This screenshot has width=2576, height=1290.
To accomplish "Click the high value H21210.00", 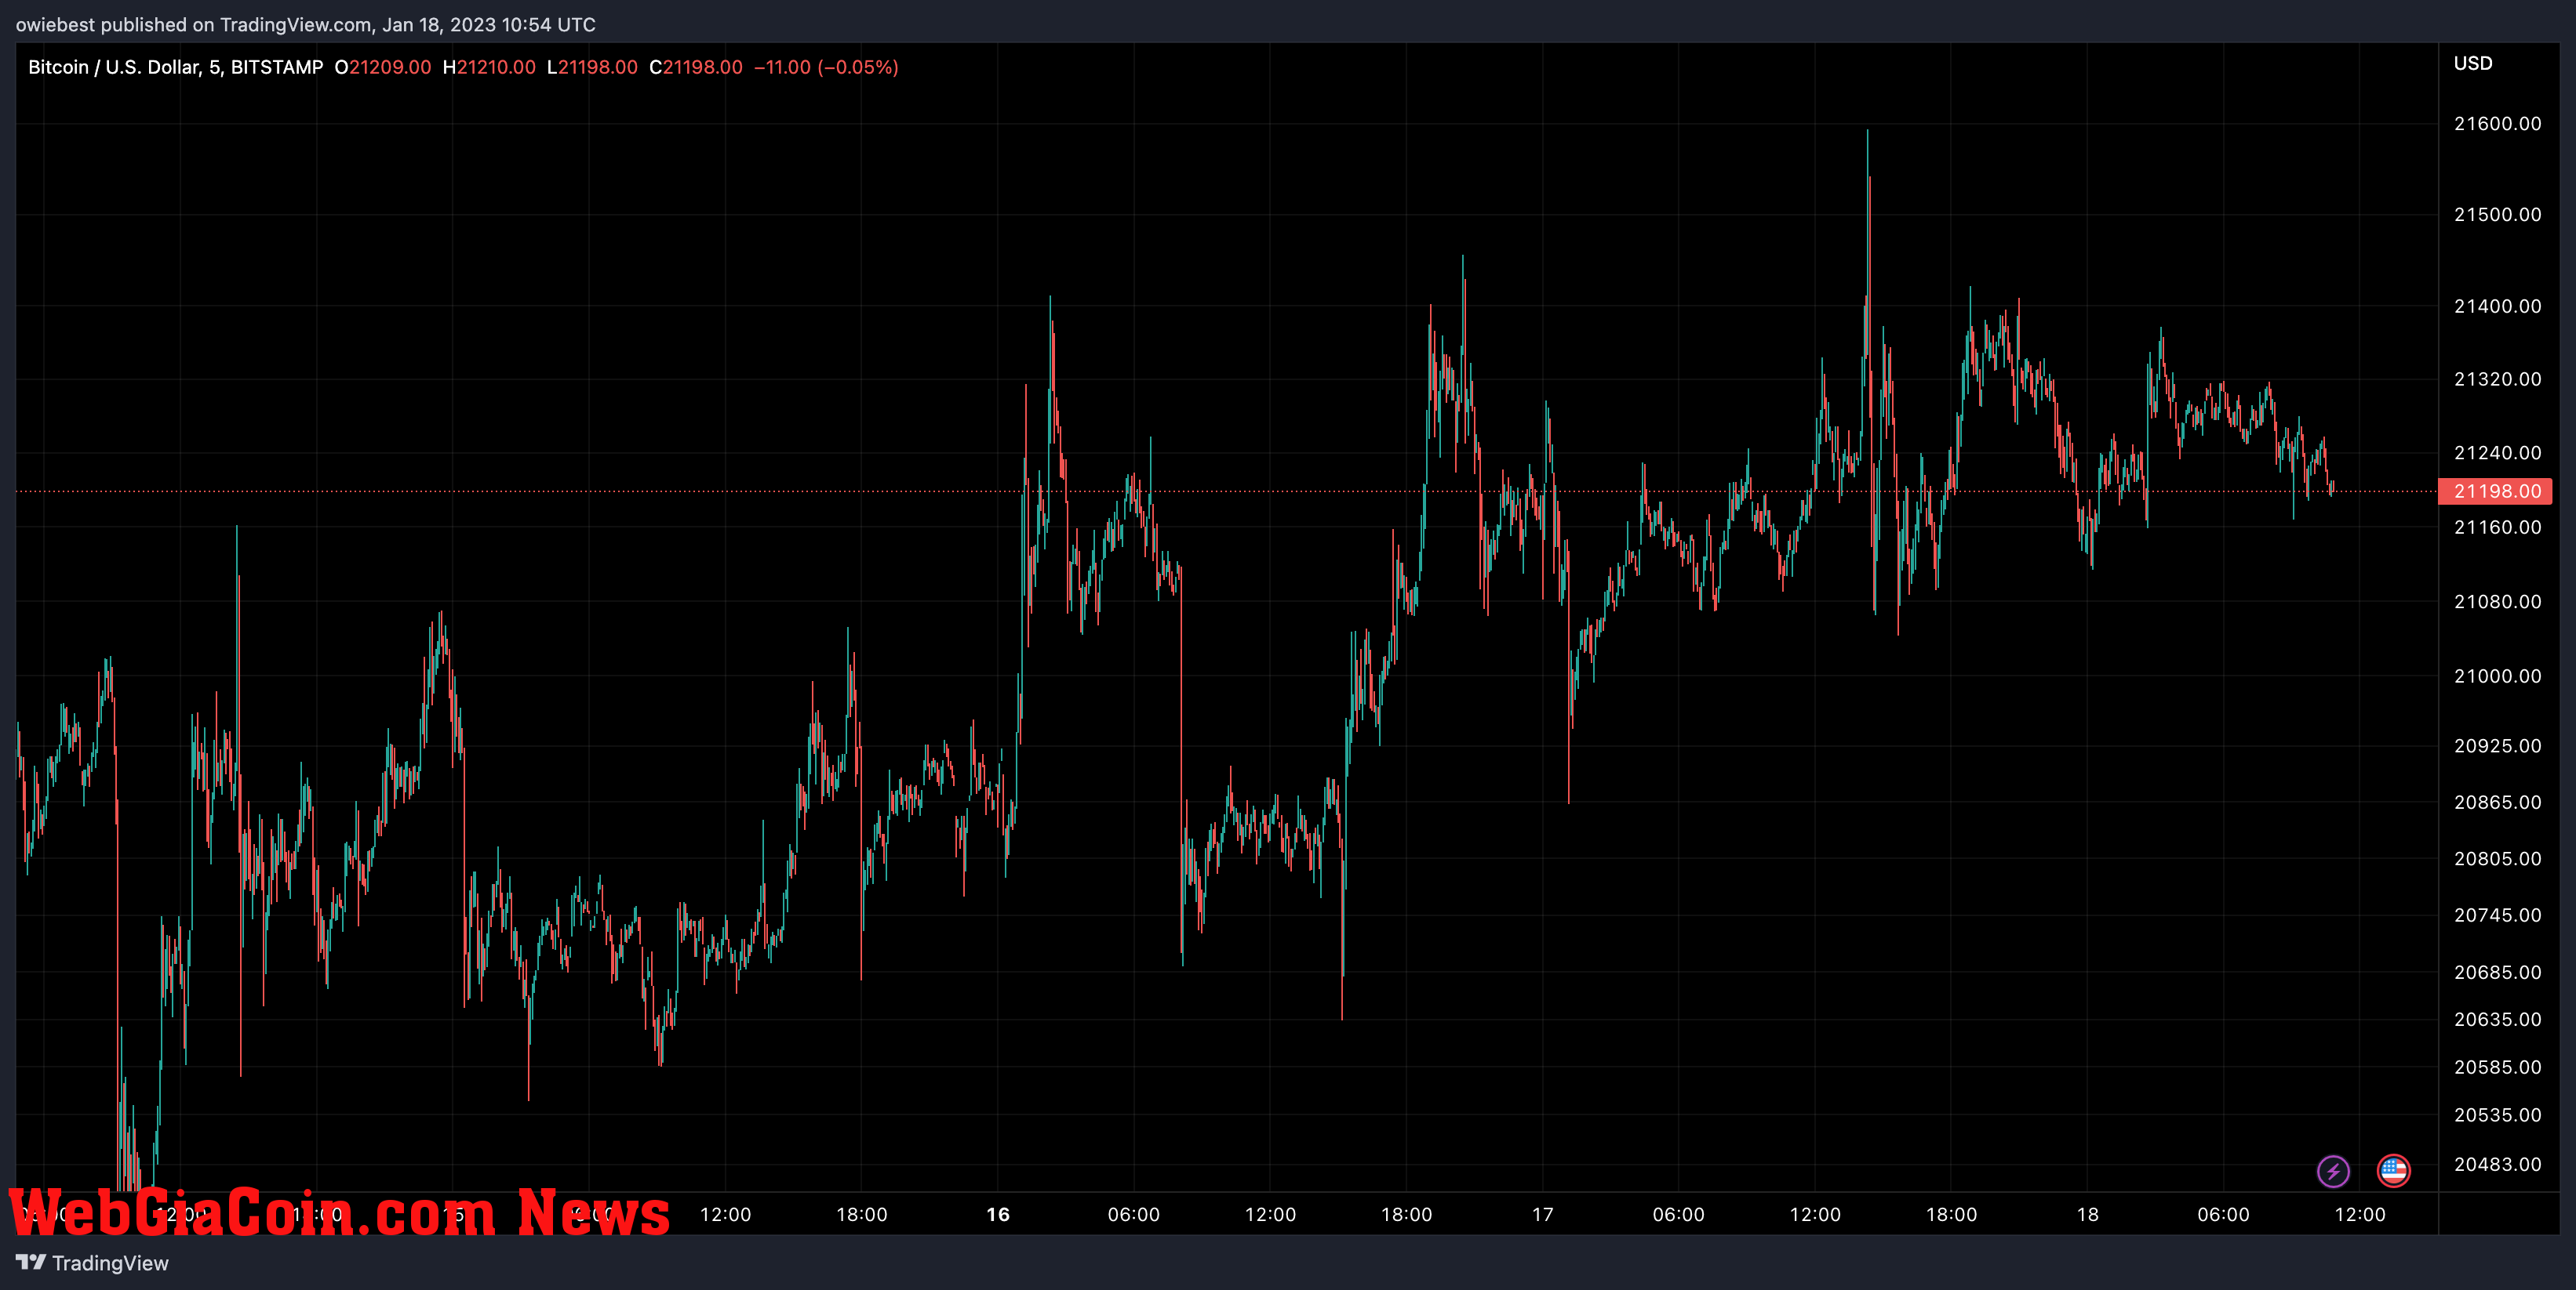I will pos(489,67).
